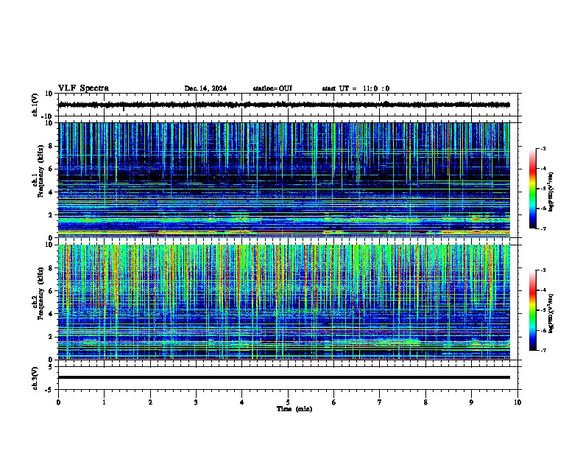Click the "ch.3(V)" axis label near bottom

click(35, 378)
